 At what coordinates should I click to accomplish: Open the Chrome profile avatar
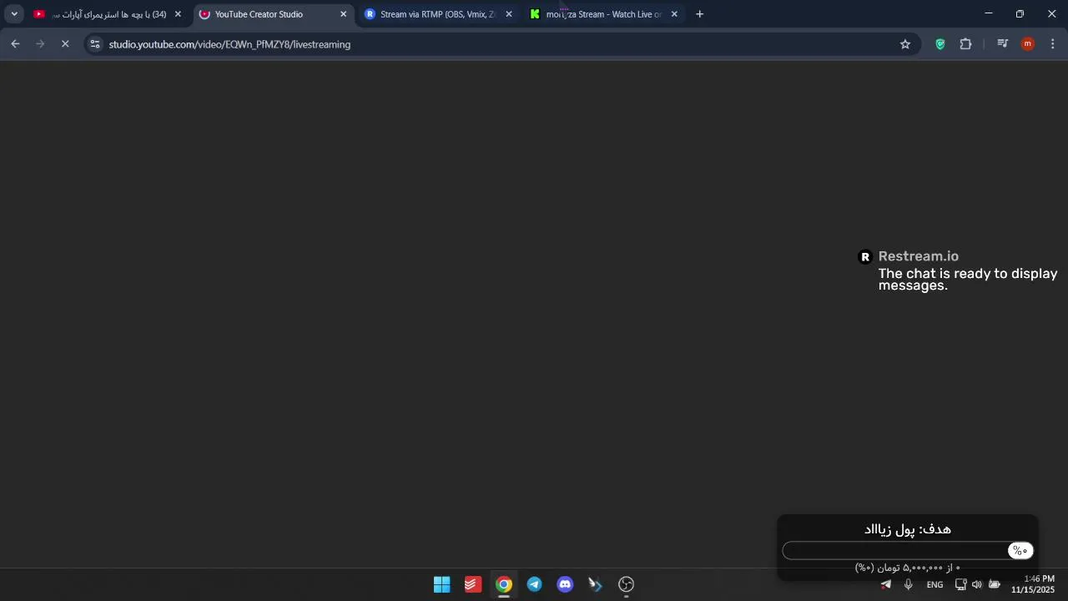click(x=1028, y=44)
